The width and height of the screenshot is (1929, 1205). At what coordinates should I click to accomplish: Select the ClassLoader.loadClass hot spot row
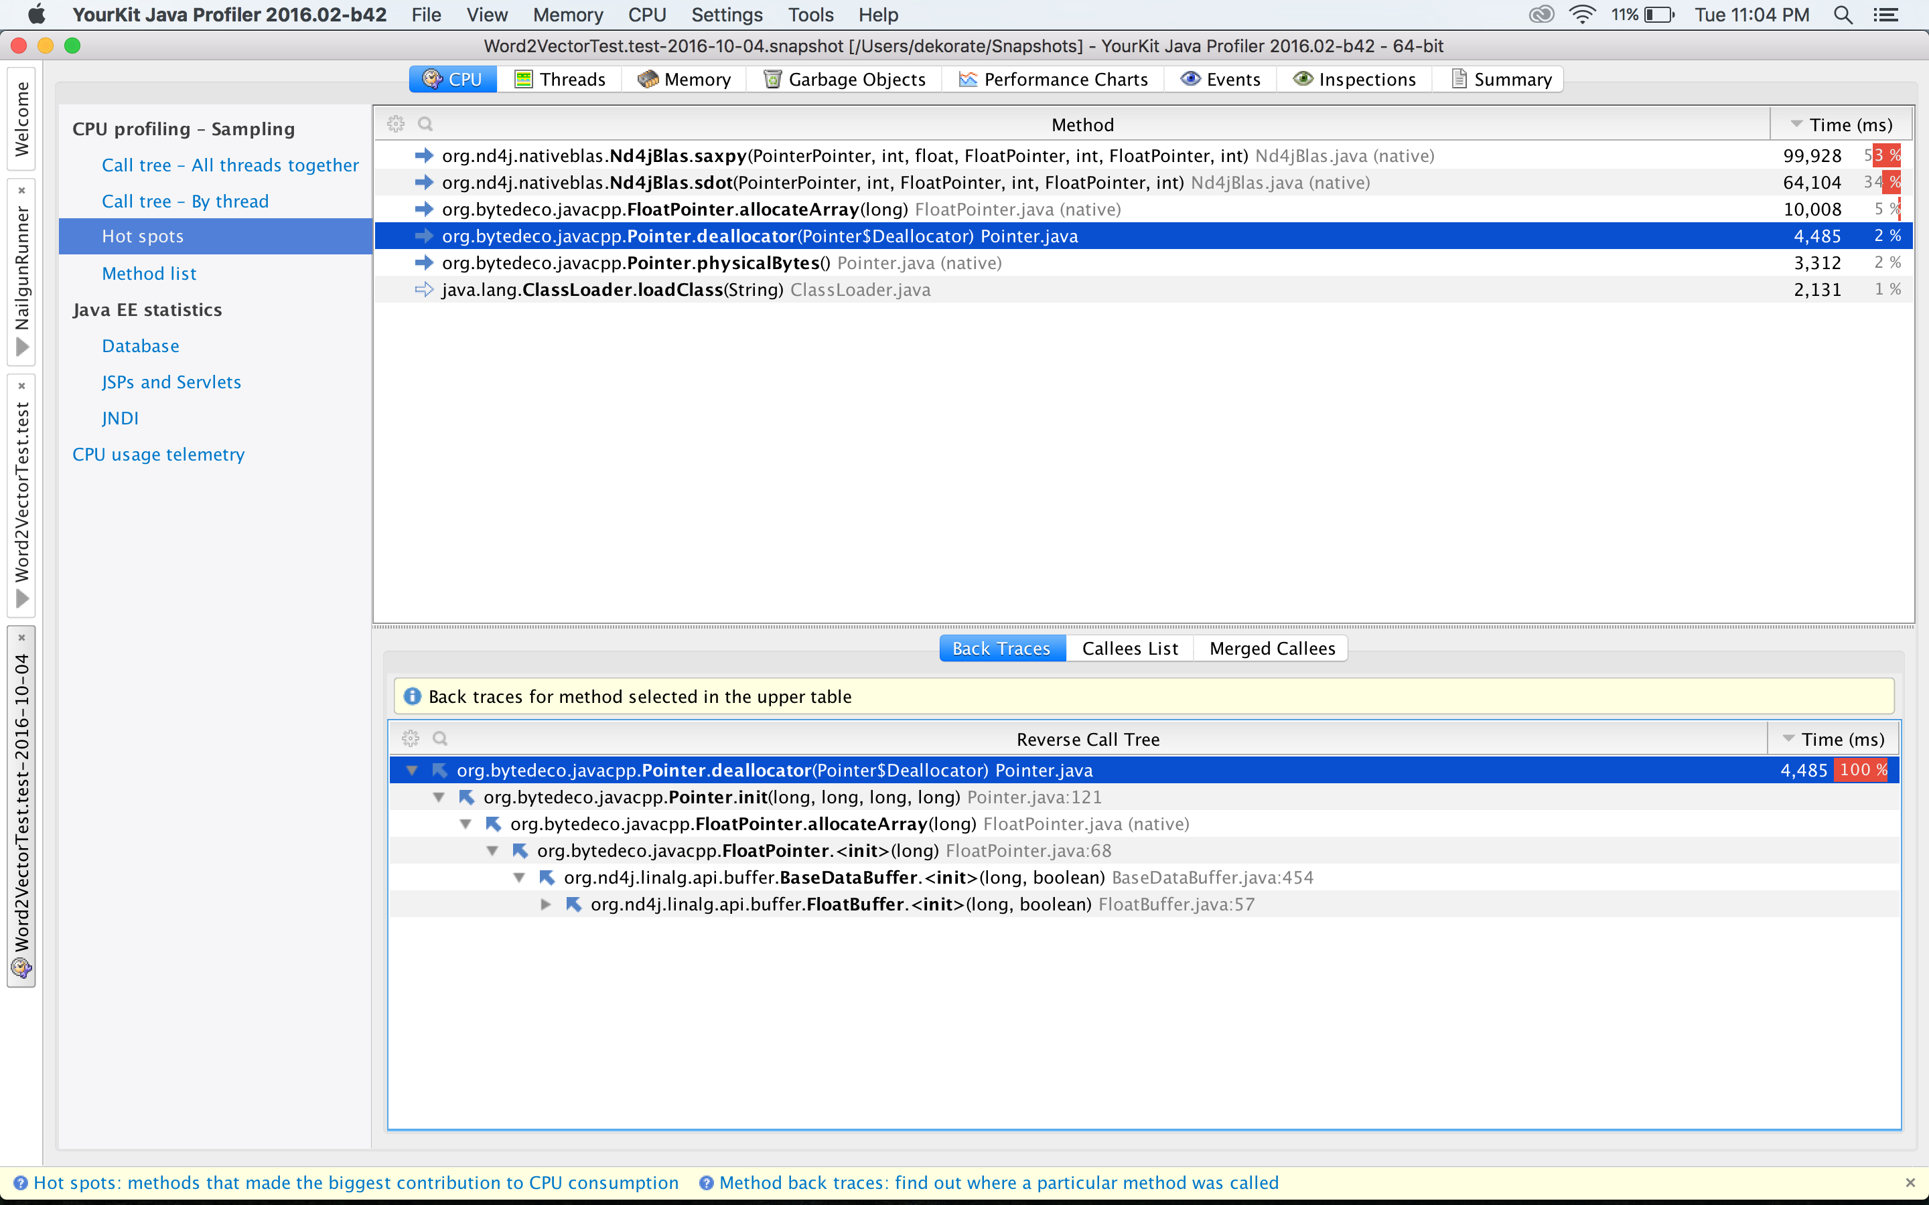pos(1144,289)
